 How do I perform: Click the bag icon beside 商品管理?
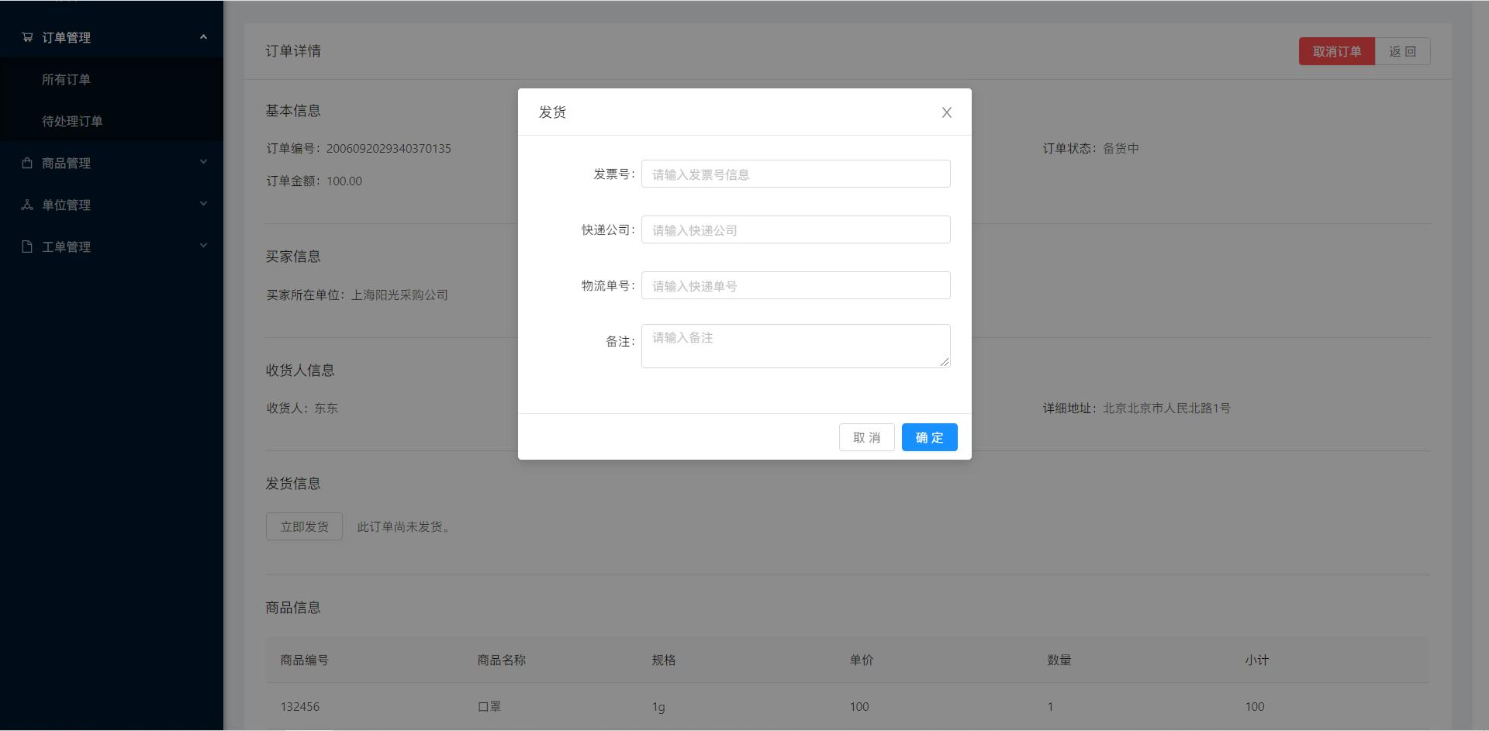click(x=27, y=163)
